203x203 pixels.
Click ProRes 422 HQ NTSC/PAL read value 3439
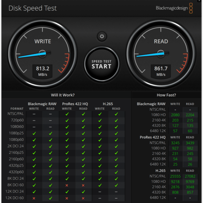(190, 143)
